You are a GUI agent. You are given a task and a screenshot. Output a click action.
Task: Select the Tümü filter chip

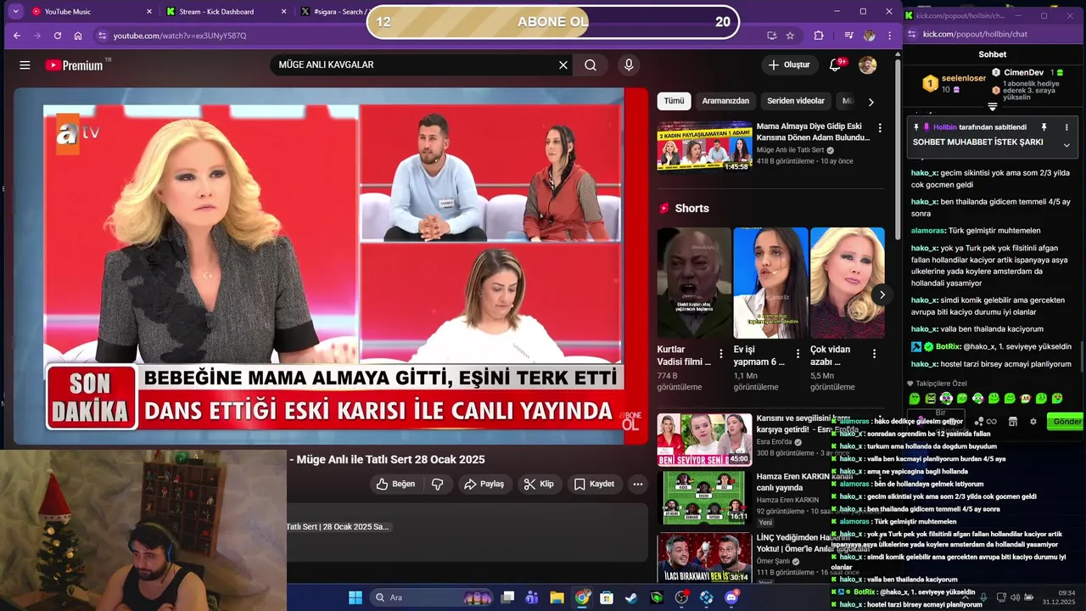tap(674, 101)
